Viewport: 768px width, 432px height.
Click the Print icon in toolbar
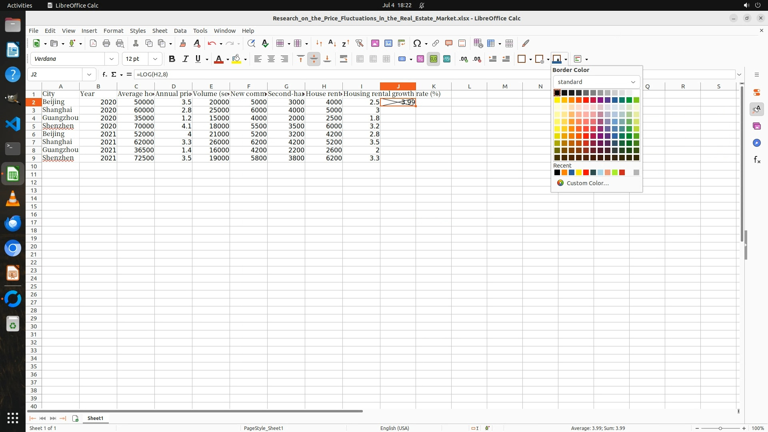point(106,43)
